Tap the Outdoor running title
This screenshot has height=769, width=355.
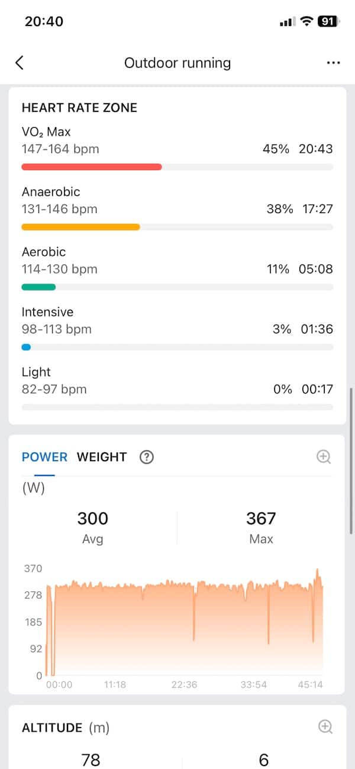(177, 63)
